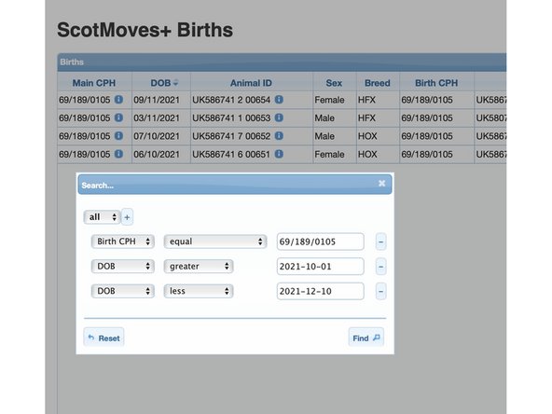Click the 69/189/0105 value input

pos(321,241)
